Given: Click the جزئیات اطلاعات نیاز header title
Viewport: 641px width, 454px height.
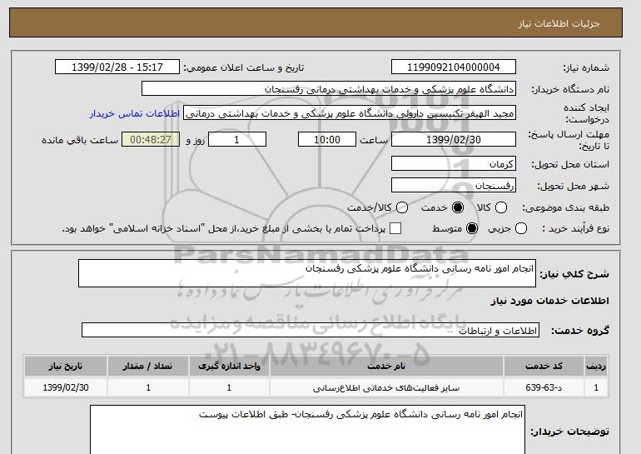Looking at the screenshot, I should [x=559, y=23].
